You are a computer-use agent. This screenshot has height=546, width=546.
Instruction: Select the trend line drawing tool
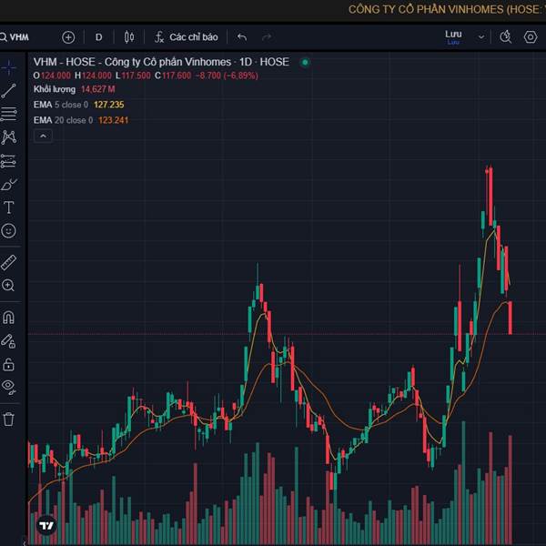click(x=9, y=91)
